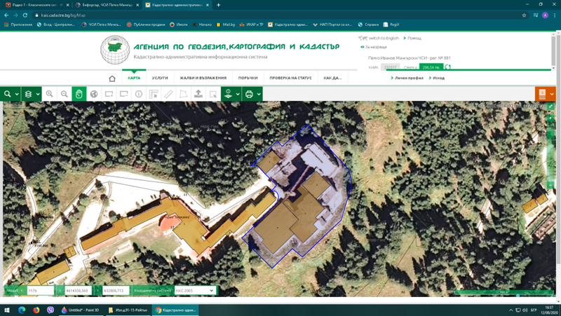Image resolution: width=561 pixels, height=316 pixels.
Task: Open the ЖАЛБИ И ВЪЗРАЖЕНИЯ menu
Action: point(203,78)
